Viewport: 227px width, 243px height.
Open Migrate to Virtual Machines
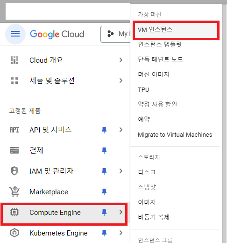(x=175, y=135)
